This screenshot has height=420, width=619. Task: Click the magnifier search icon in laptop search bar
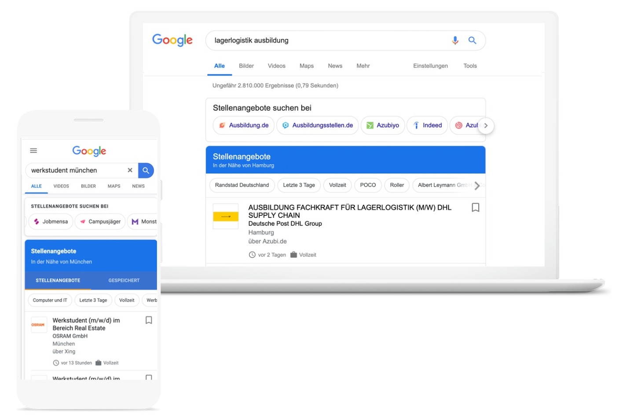[472, 40]
